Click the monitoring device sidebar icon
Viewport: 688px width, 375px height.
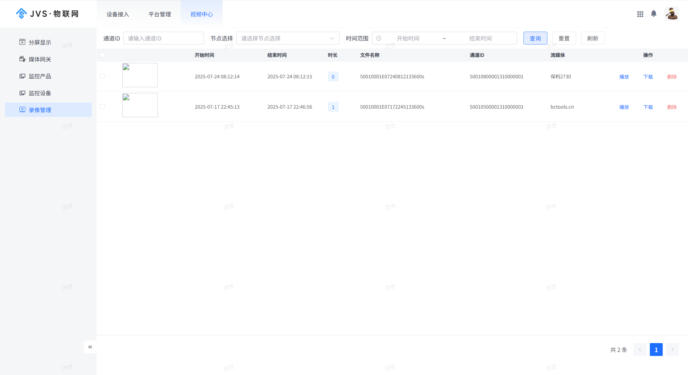pos(22,93)
